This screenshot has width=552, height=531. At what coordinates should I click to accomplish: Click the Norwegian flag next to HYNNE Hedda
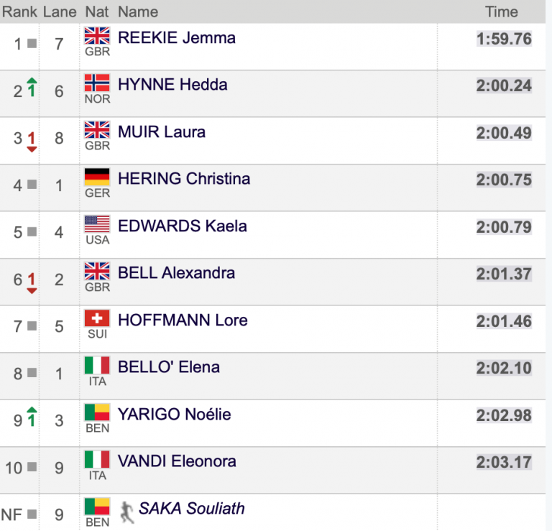click(x=97, y=83)
